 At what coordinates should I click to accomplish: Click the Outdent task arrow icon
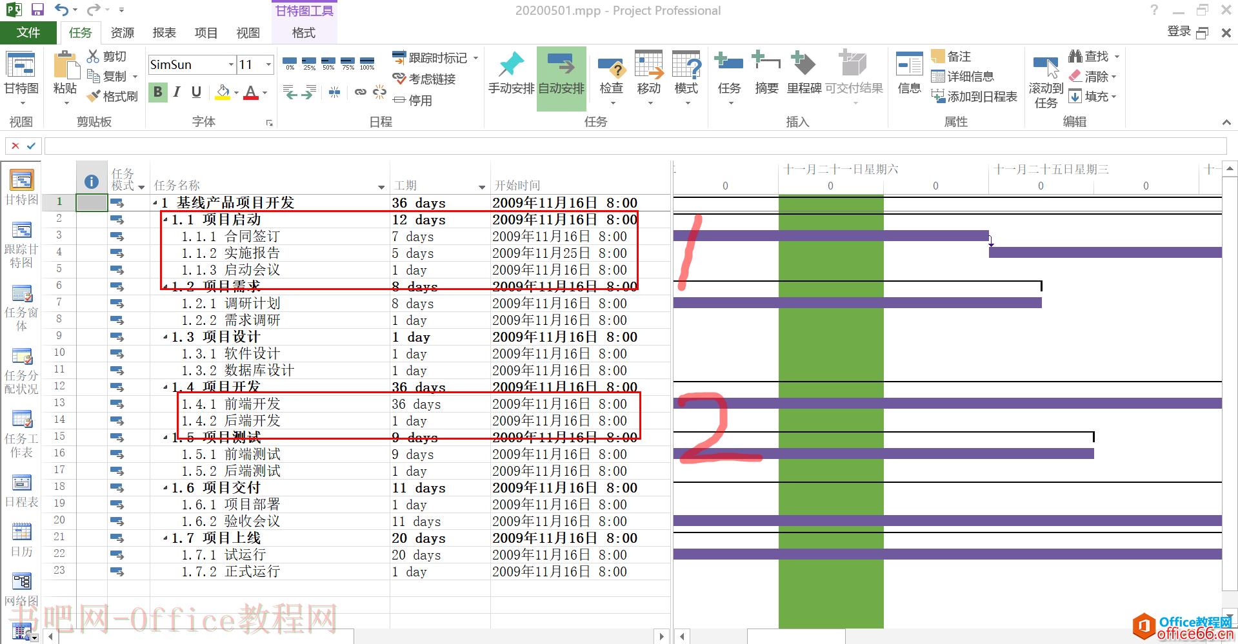291,93
